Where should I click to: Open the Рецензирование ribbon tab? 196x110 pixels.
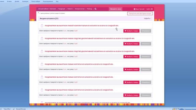(48, 1)
